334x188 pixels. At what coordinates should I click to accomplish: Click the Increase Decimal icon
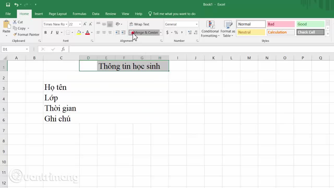pyautogui.click(x=190, y=32)
